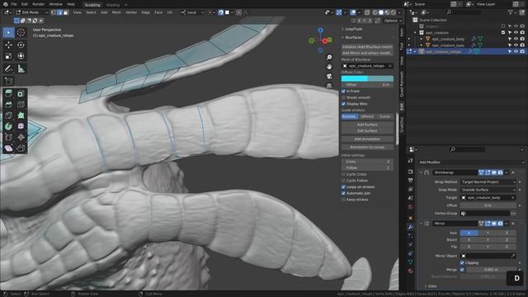This screenshot has height=297, width=528.
Task: Click Add Mirror and others modifiers button
Action: coord(367,53)
